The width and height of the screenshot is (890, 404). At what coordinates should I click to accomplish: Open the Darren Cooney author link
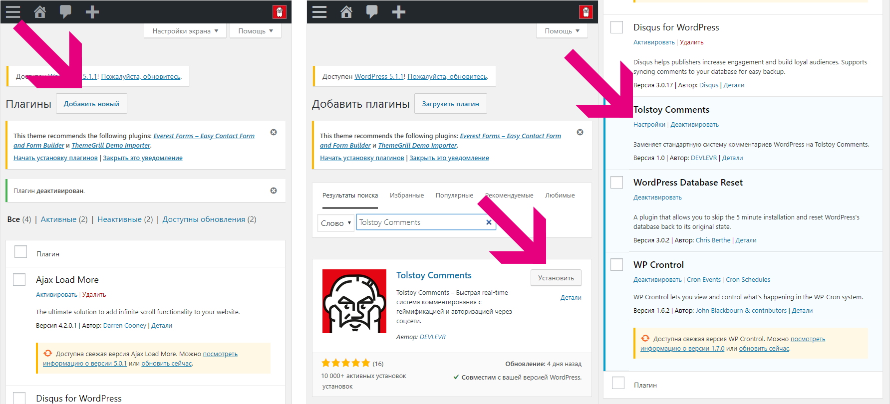(x=125, y=326)
